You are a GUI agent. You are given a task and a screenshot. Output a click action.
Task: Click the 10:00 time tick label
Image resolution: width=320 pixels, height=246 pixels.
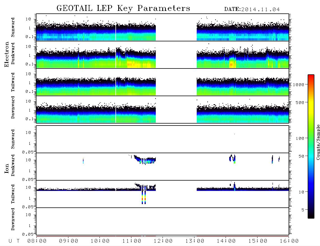click(100, 241)
